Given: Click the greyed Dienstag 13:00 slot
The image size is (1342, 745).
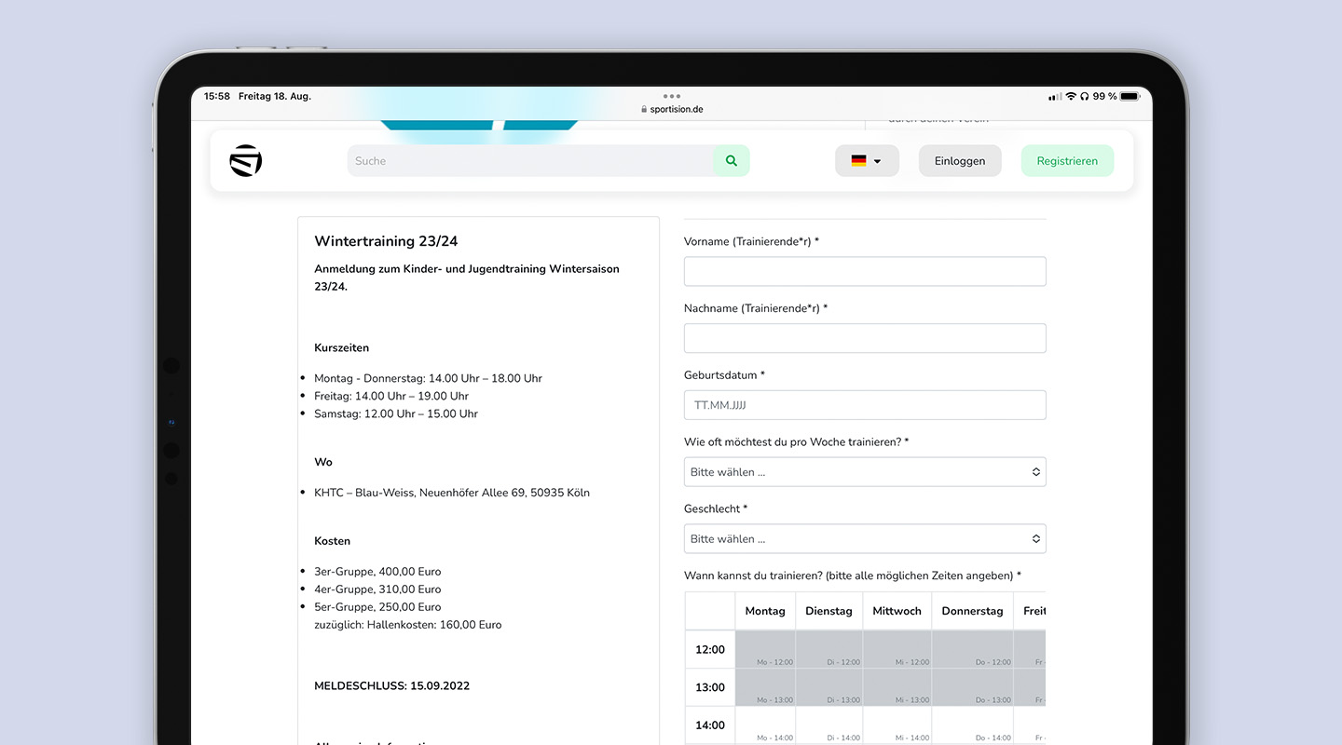Looking at the screenshot, I should (828, 687).
